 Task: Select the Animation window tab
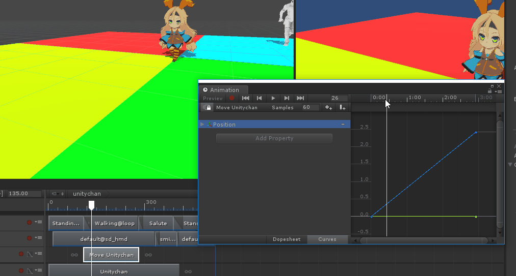pos(224,90)
